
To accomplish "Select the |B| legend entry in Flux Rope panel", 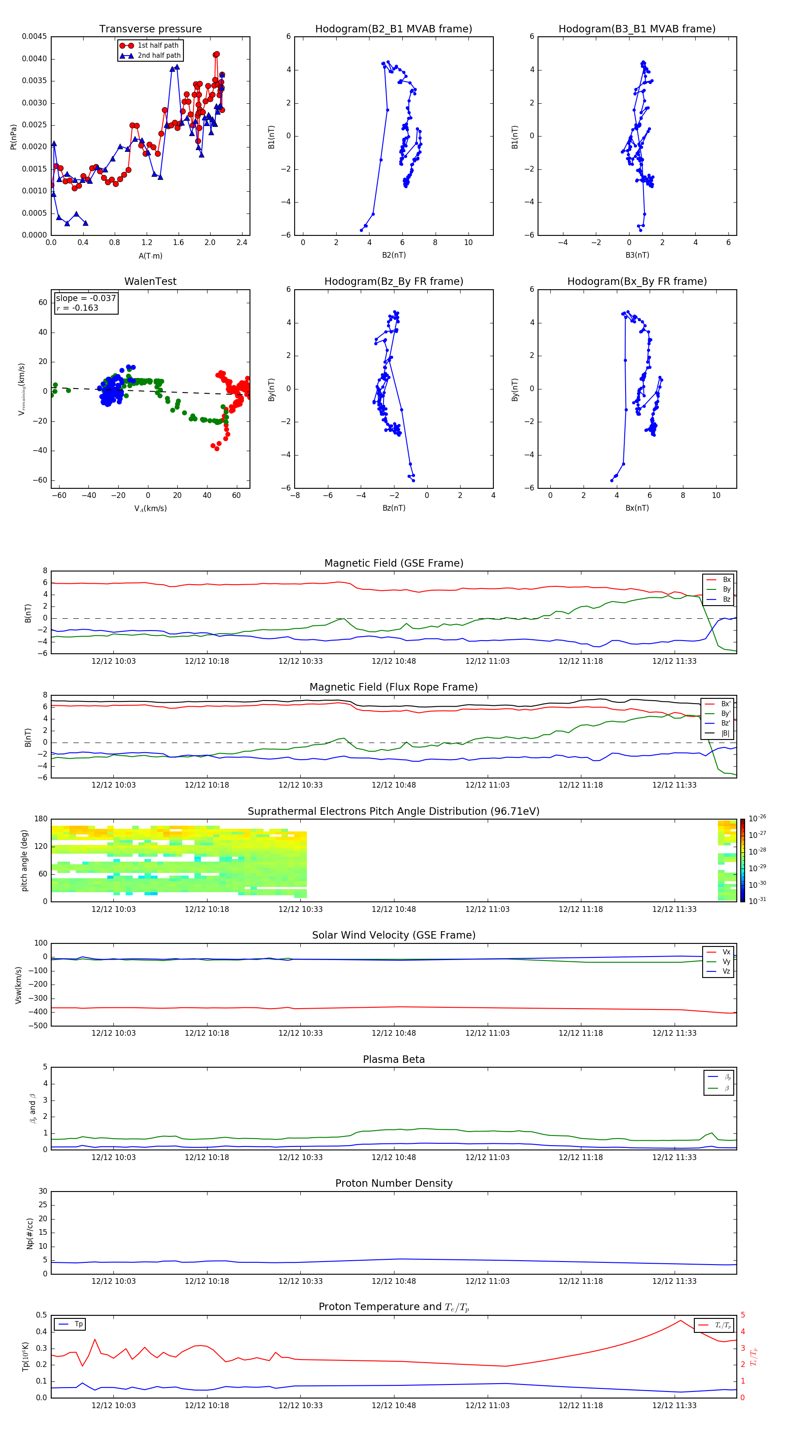I will coord(718,733).
